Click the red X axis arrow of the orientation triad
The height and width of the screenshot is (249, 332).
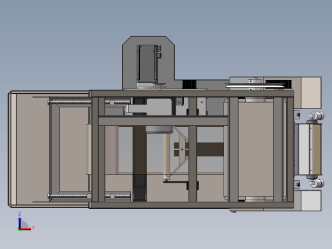(x=26, y=229)
